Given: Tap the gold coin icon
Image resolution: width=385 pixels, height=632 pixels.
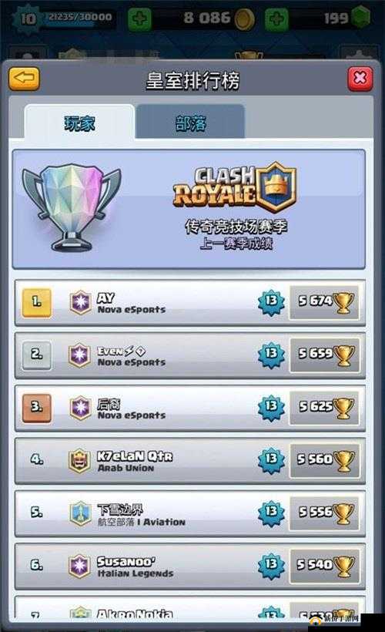Looking at the screenshot, I should coord(244,18).
